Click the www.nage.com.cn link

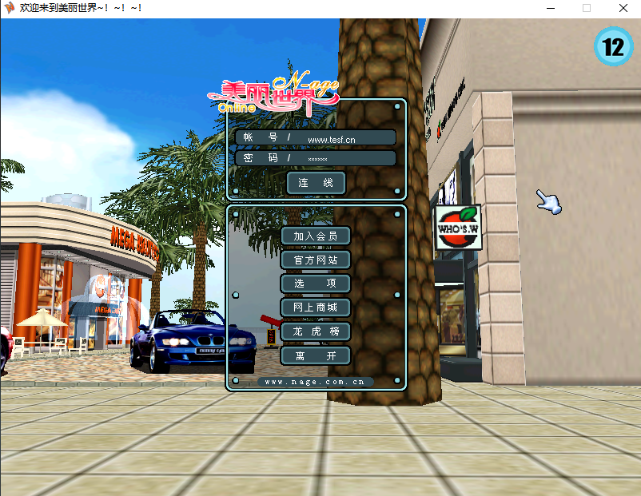tap(315, 382)
